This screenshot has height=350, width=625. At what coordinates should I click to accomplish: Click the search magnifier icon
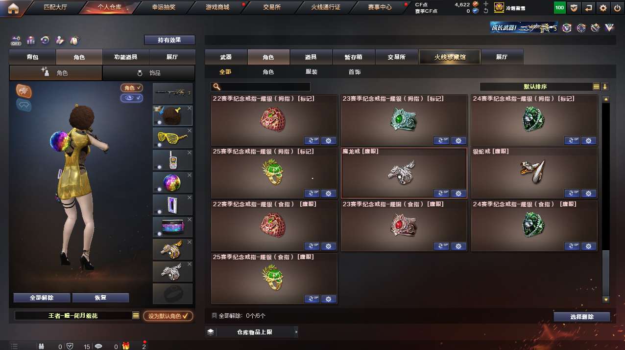pos(216,87)
